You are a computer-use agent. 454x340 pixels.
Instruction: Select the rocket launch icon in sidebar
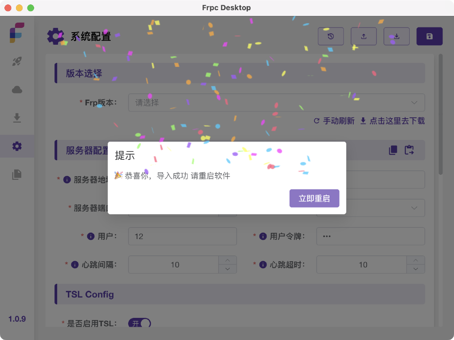[17, 61]
